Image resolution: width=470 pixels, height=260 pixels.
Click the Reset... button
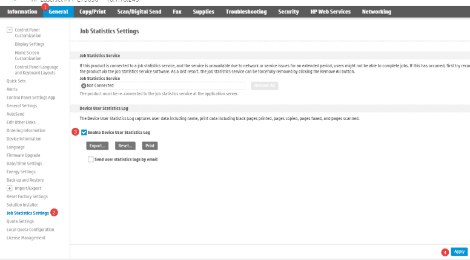click(125, 145)
